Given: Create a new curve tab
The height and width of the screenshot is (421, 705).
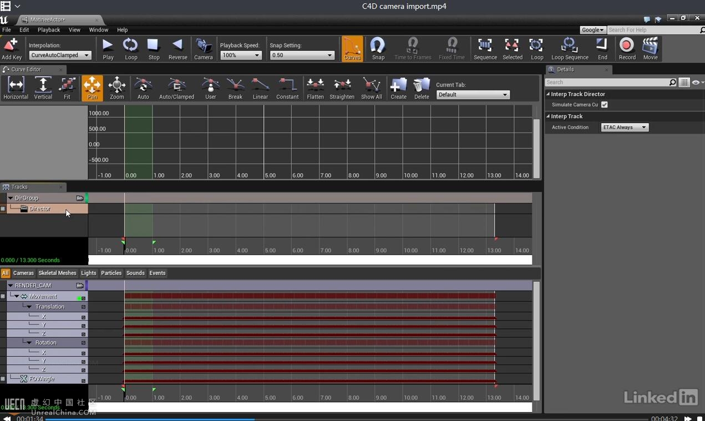Looking at the screenshot, I should [x=398, y=89].
